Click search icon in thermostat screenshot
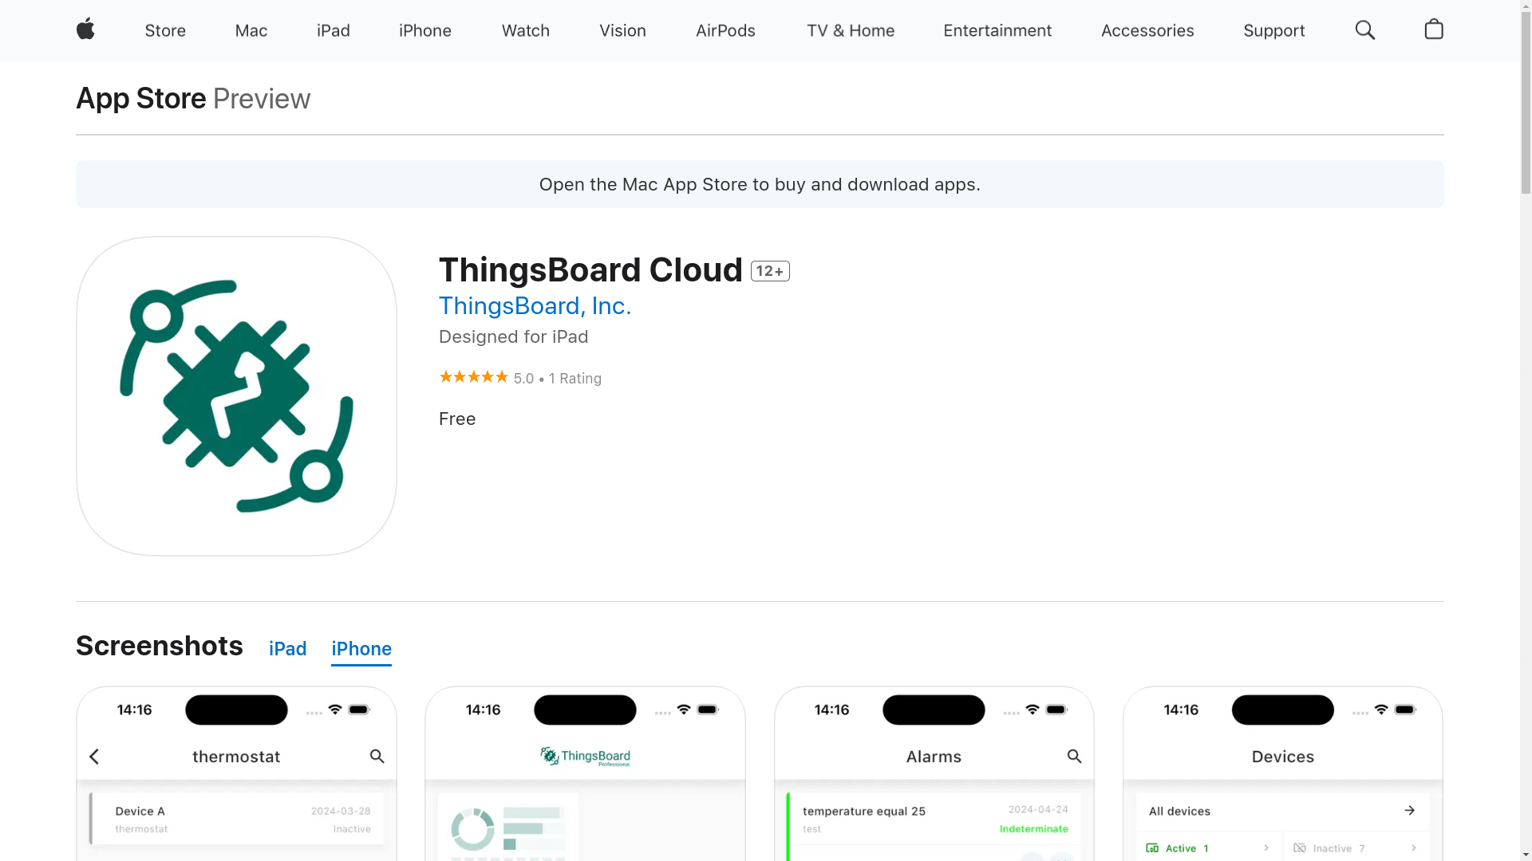1532x861 pixels. click(377, 757)
